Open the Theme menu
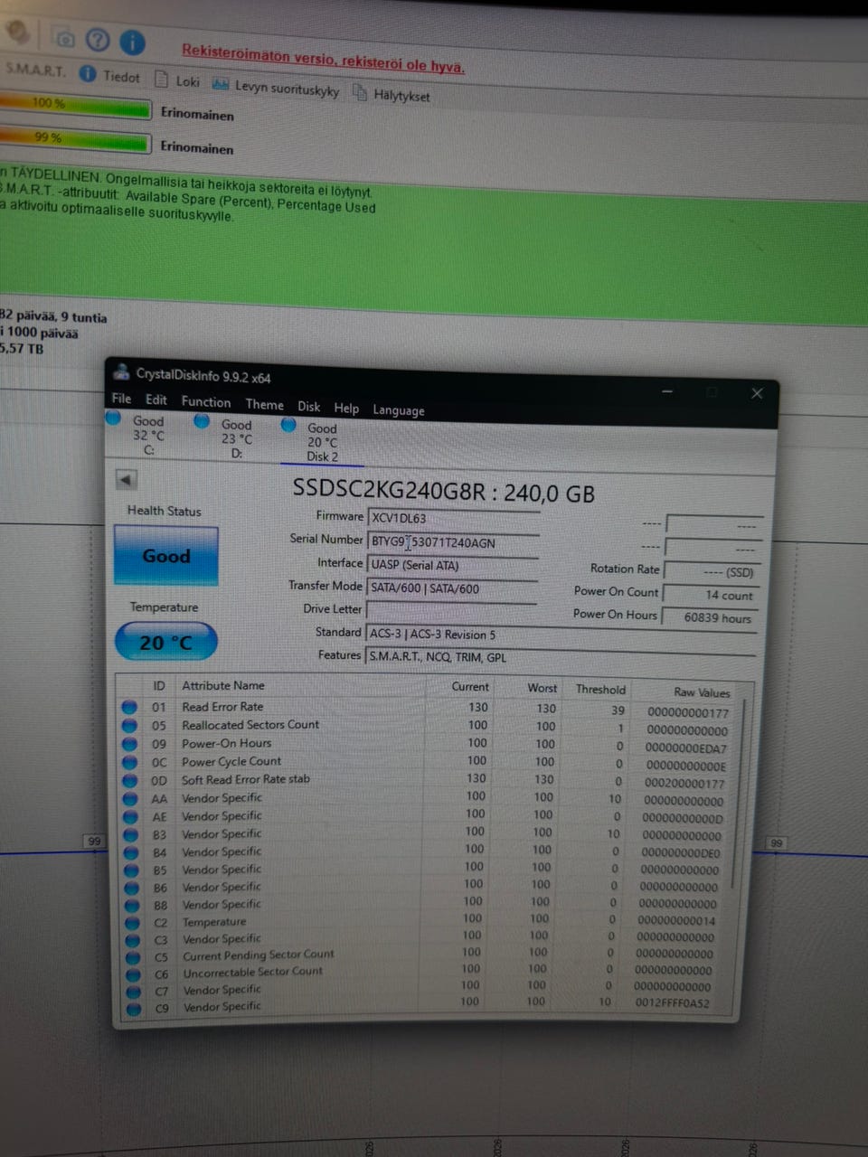Viewport: 868px width, 1157px height. tap(264, 405)
